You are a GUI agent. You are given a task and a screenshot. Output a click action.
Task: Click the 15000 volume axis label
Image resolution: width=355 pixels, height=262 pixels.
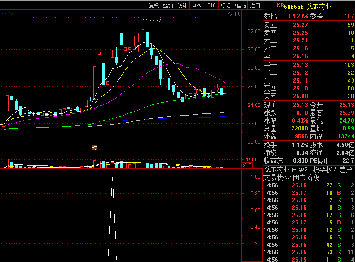coord(253,160)
